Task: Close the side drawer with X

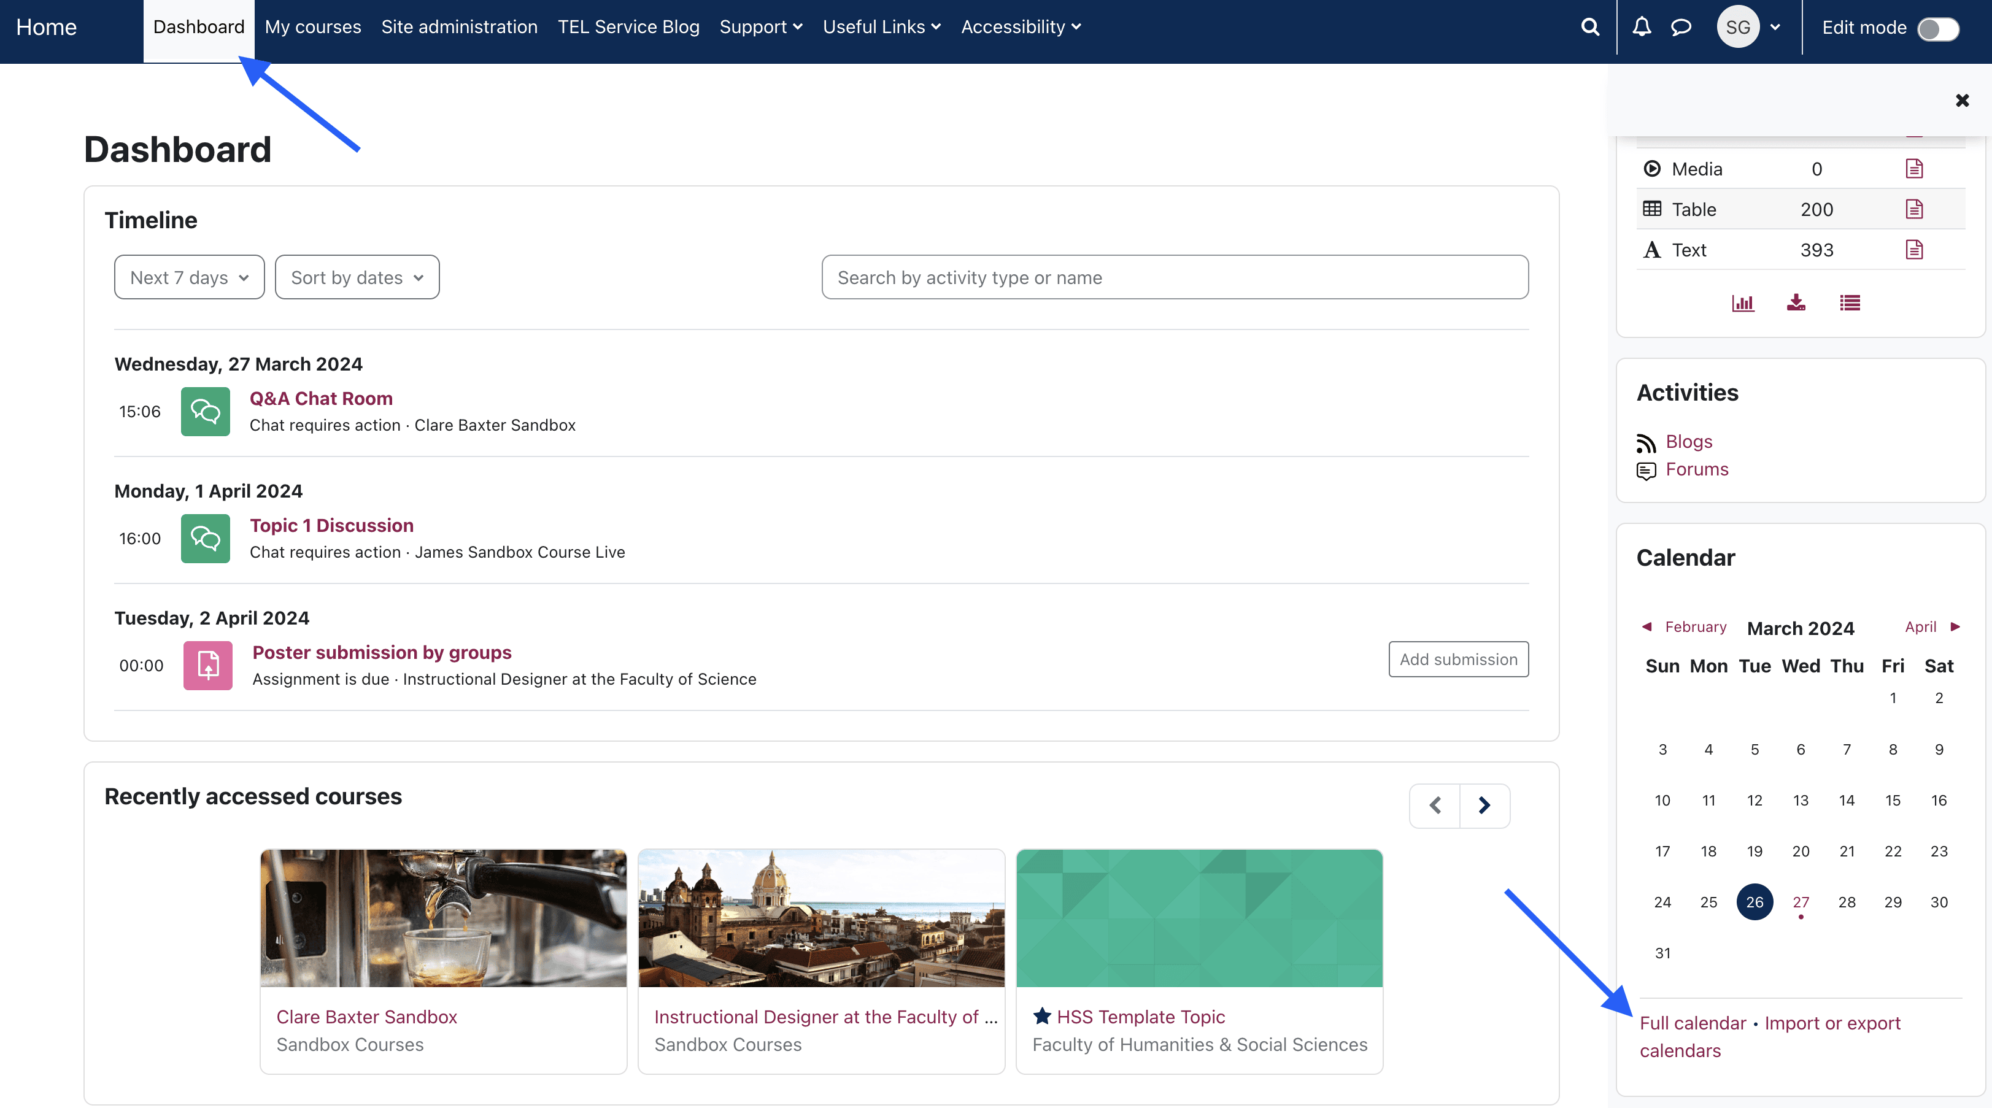Action: point(1962,101)
